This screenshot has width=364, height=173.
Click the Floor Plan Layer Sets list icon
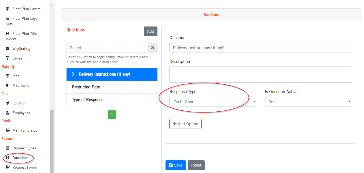(8, 18)
